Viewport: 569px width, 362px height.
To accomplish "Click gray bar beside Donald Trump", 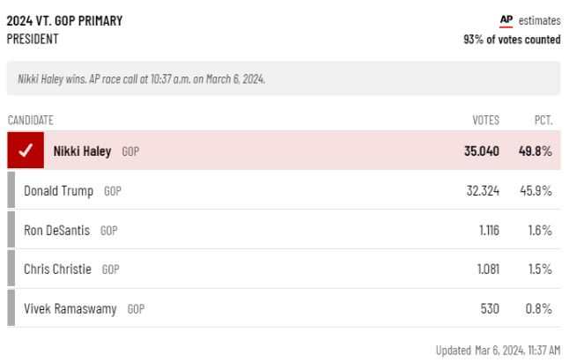I will [x=11, y=190].
